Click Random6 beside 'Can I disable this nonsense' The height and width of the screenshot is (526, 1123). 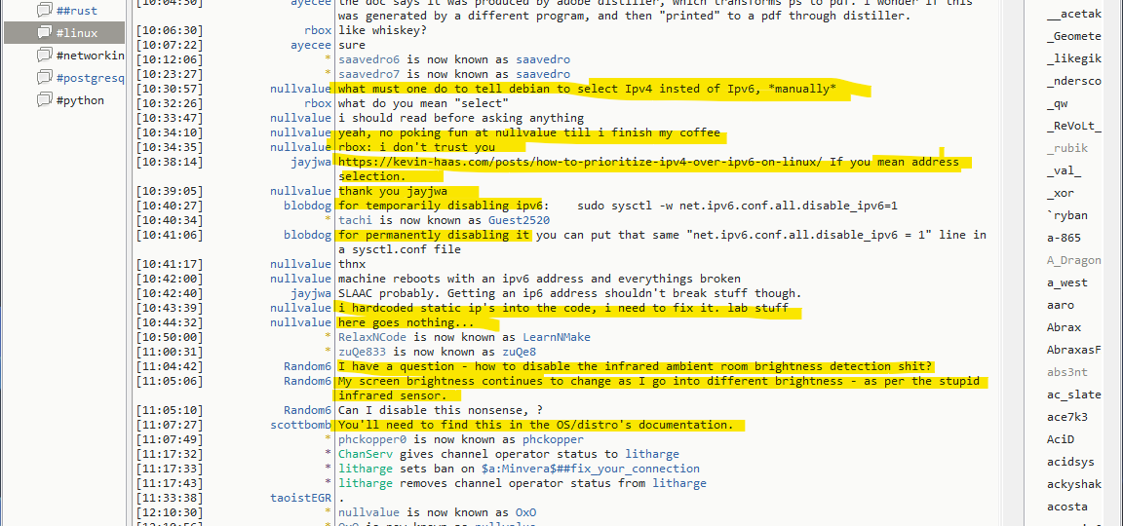point(308,410)
